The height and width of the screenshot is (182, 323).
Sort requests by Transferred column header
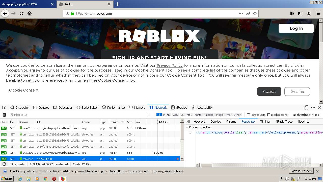pyautogui.click(x=116, y=122)
